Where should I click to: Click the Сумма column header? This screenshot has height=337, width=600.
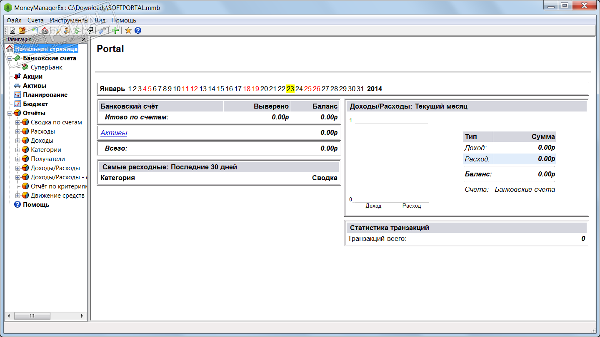543,137
